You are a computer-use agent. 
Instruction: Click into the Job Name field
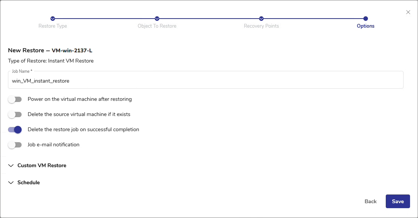pos(205,81)
